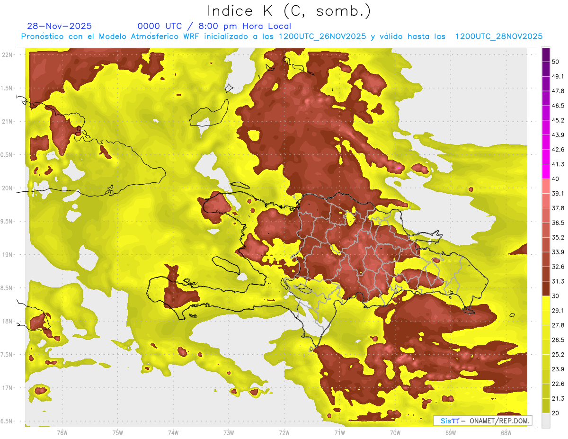Click the 1200UTC_26NOV2025 initialization time text
568x439 pixels.
[x=322, y=36]
